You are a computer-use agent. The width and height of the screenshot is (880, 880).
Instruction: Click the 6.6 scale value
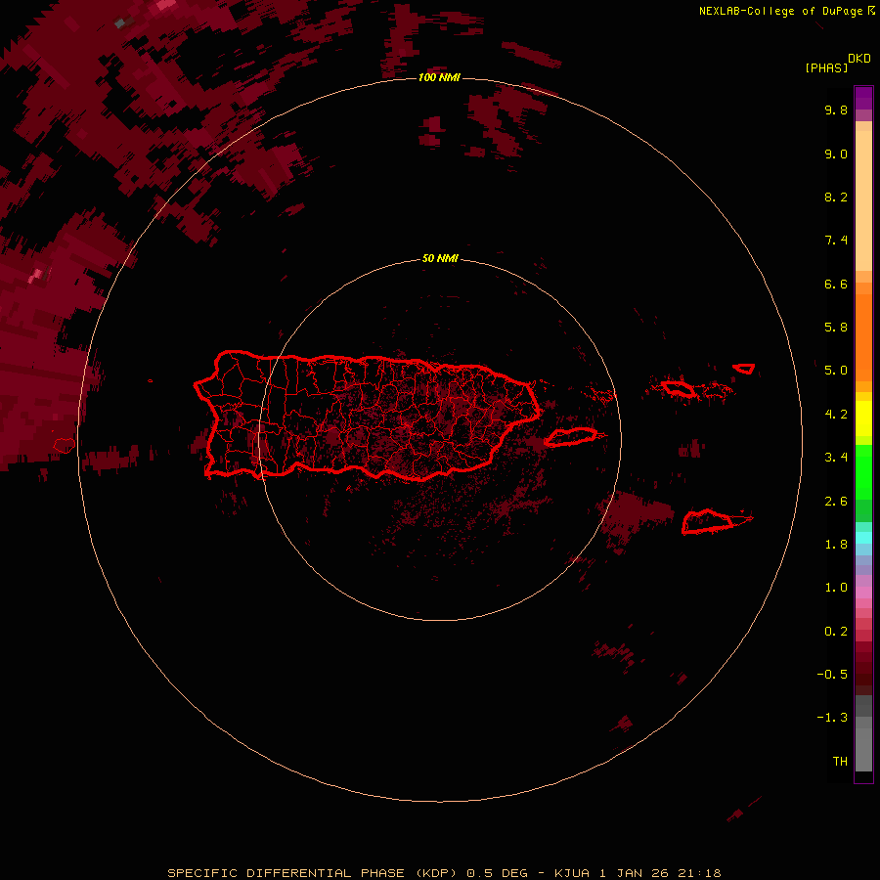click(836, 284)
